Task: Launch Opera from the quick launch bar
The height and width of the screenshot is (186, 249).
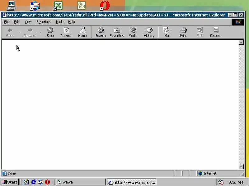Action: coord(47,182)
